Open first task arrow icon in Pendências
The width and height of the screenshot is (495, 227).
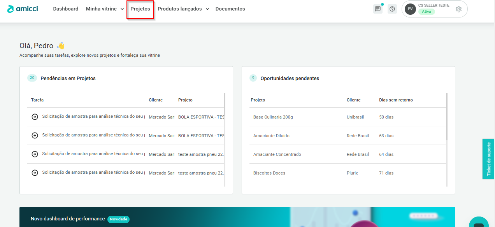35,117
